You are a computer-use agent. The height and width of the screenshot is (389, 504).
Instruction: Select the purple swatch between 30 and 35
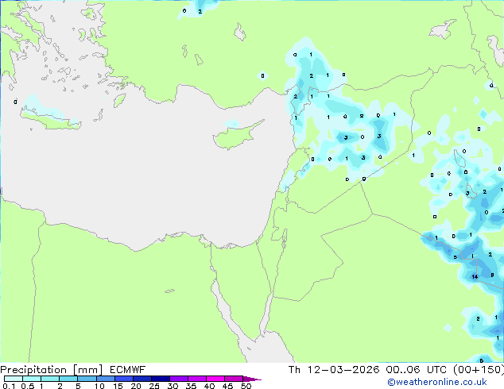(x=179, y=379)
